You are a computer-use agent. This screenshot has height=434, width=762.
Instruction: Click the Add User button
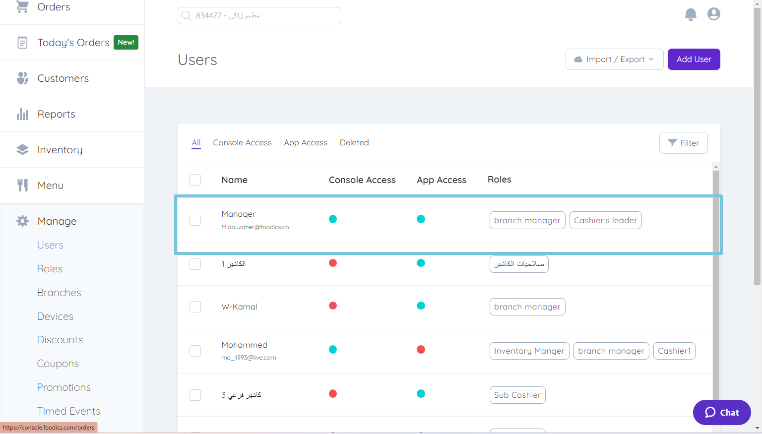click(x=694, y=60)
